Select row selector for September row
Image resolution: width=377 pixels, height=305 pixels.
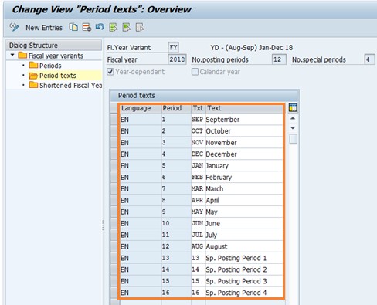[x=114, y=120]
